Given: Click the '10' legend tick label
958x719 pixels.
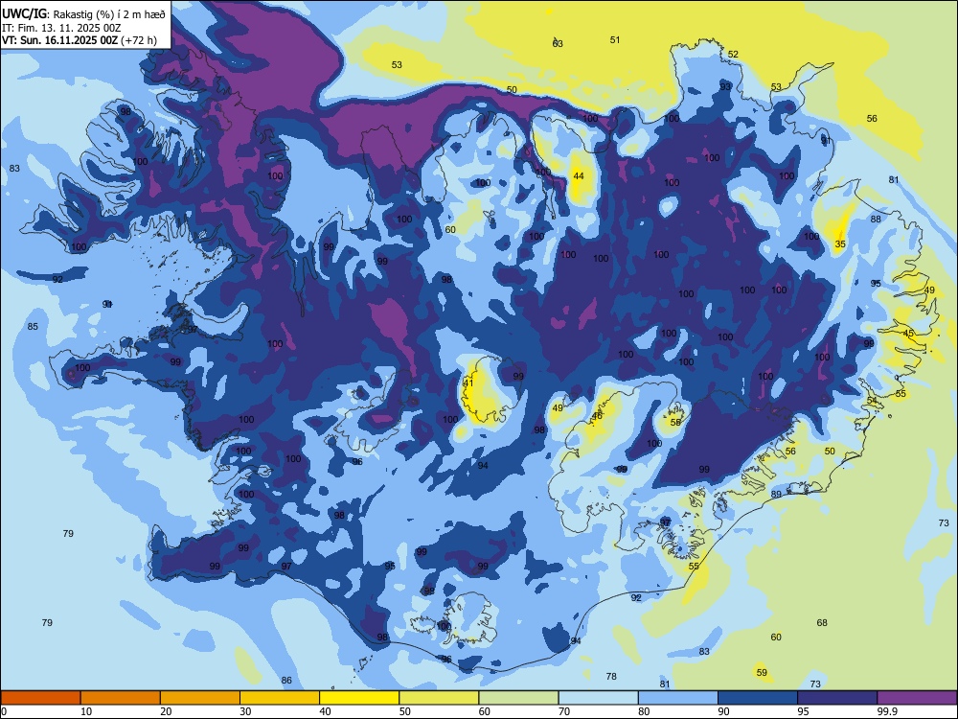Looking at the screenshot, I should (86, 711).
